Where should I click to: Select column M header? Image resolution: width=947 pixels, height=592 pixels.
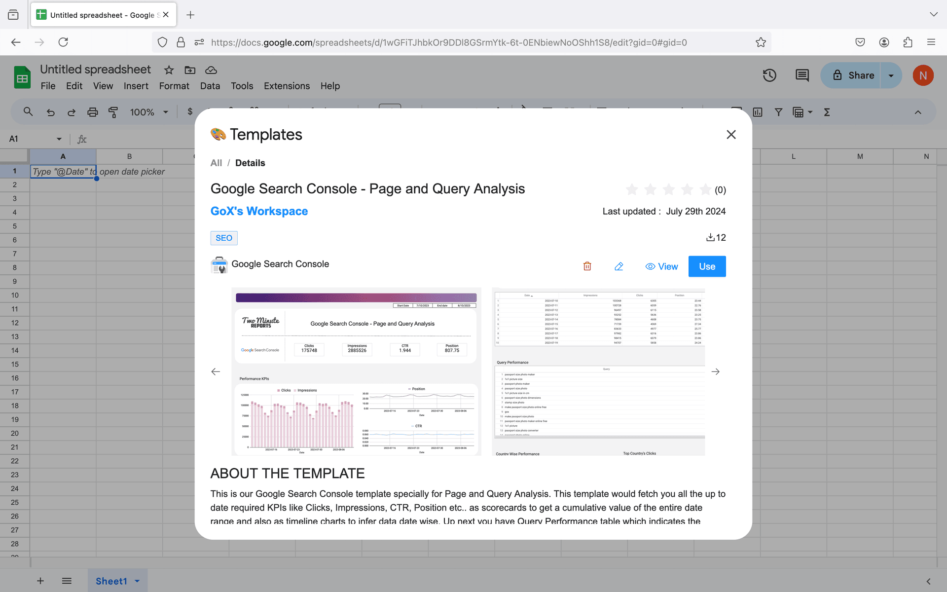click(860, 156)
